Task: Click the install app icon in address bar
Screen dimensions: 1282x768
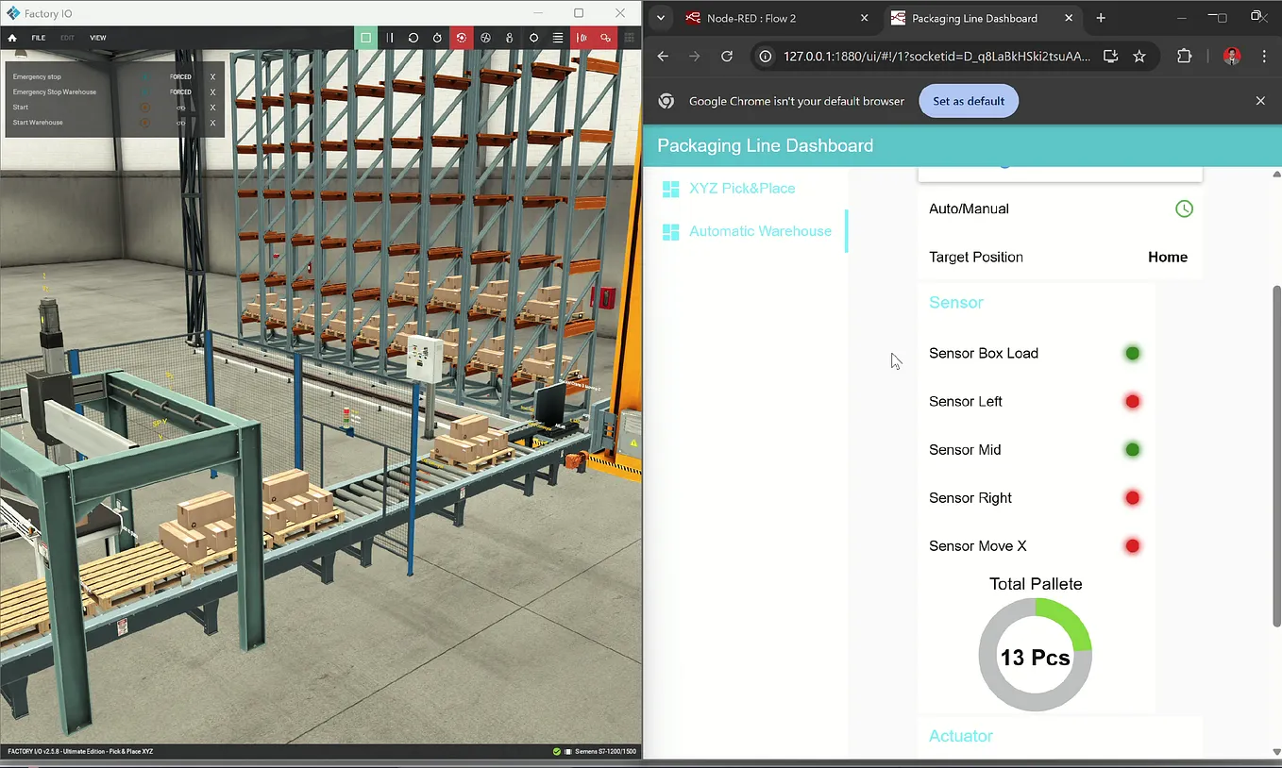Action: coord(1110,57)
